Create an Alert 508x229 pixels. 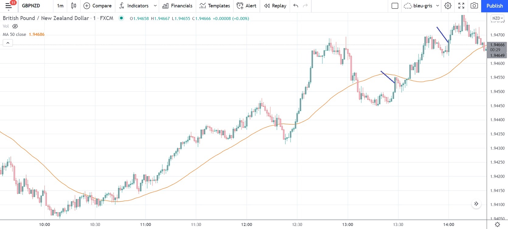(x=247, y=5)
